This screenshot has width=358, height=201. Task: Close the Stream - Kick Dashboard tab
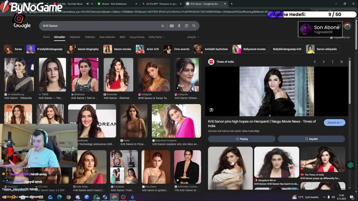tap(136, 4)
